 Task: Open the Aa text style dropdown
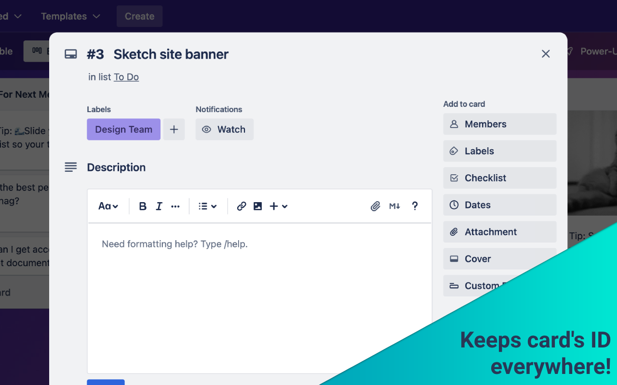(x=108, y=206)
